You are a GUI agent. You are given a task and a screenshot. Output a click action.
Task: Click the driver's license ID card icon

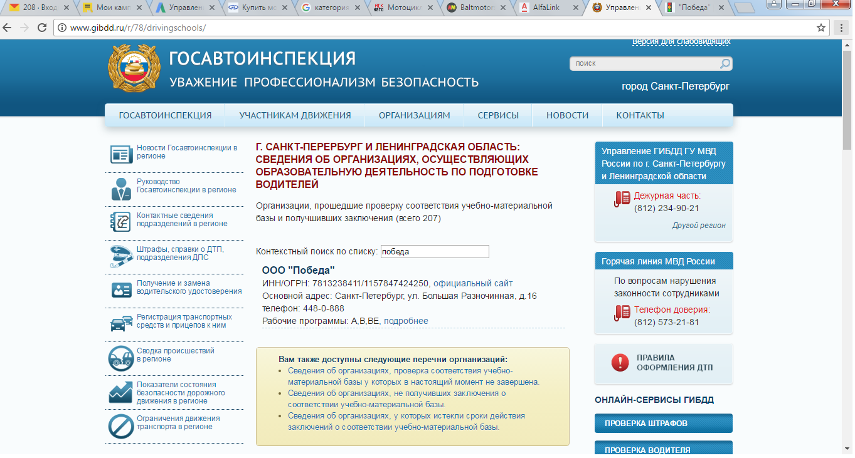coord(120,289)
